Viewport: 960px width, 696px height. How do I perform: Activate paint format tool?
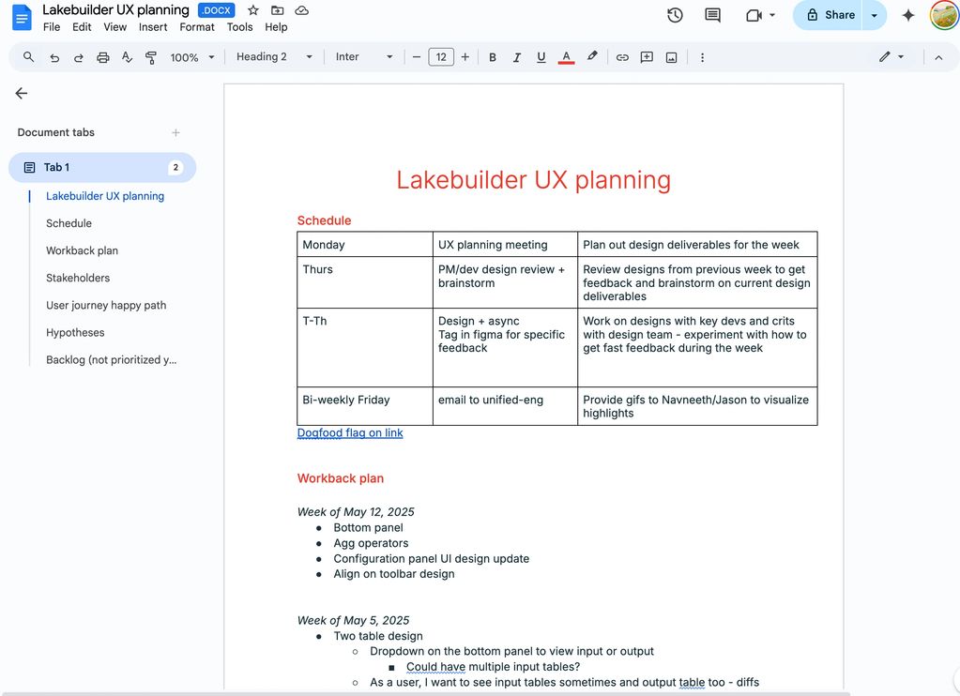coord(150,57)
